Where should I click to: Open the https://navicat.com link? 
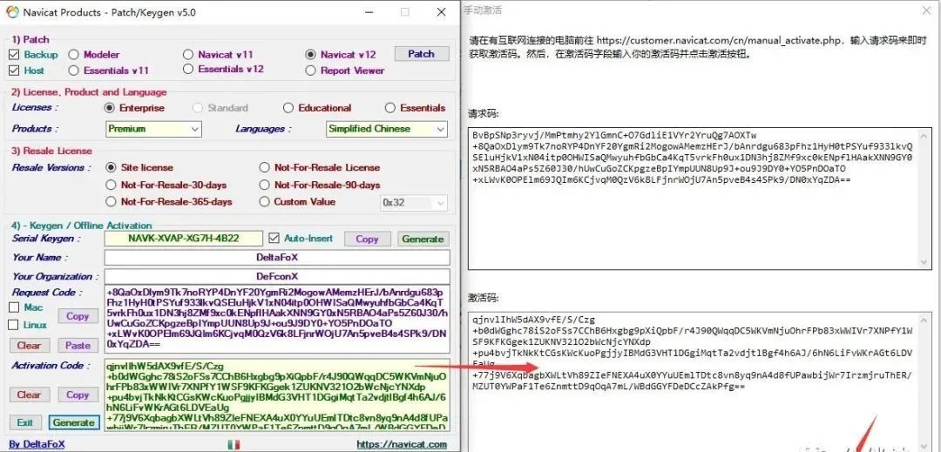402,444
